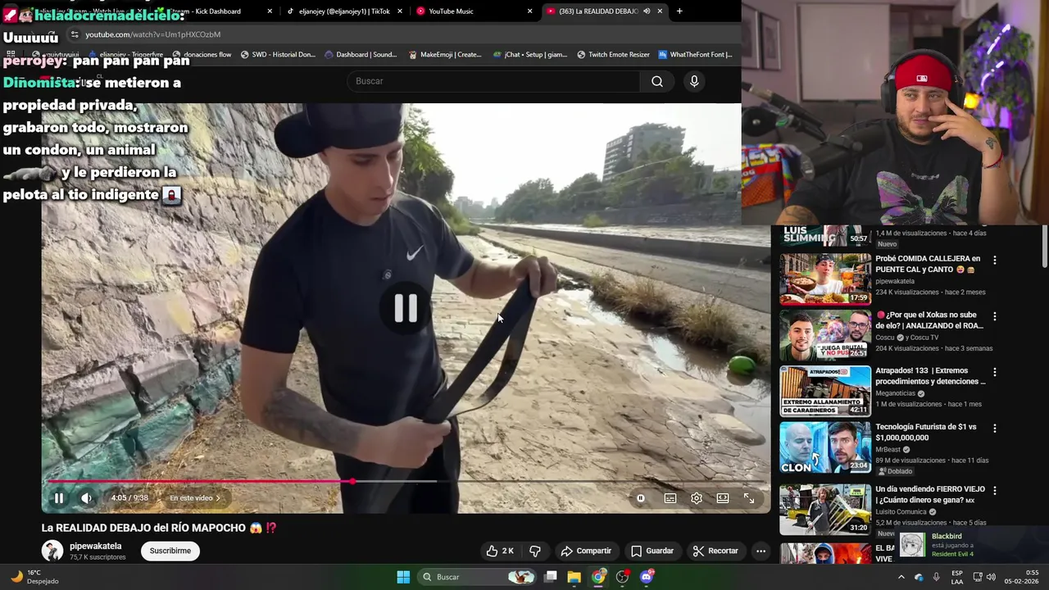Open Google Chrome from taskbar
The height and width of the screenshot is (590, 1049).
coord(599,577)
